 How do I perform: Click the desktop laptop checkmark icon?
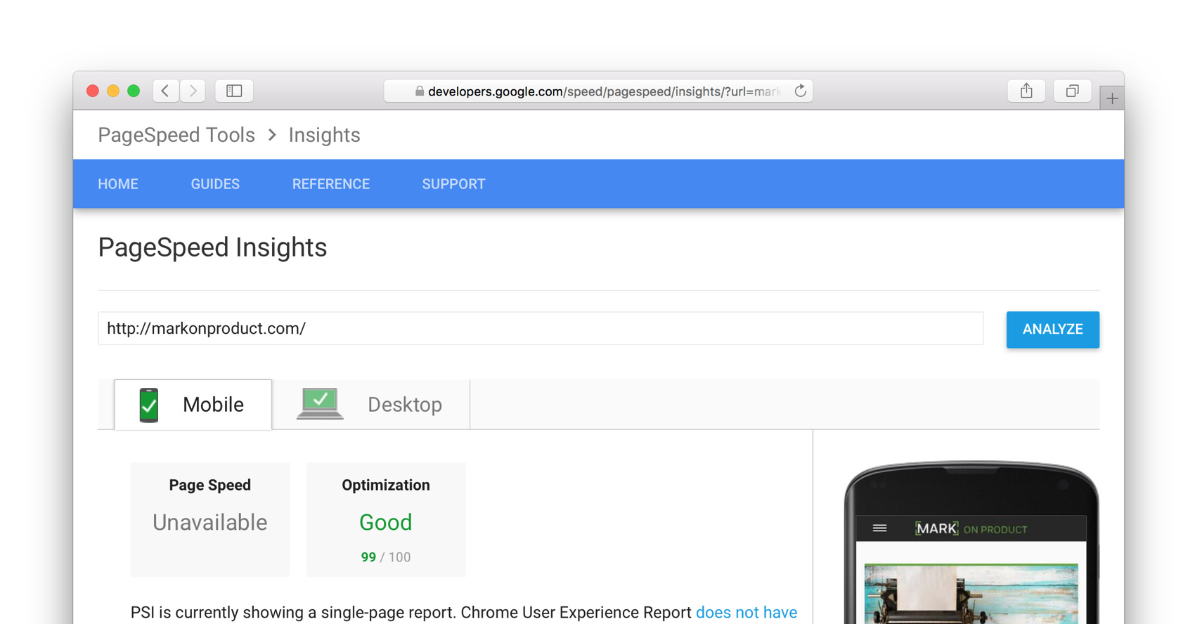tap(320, 403)
